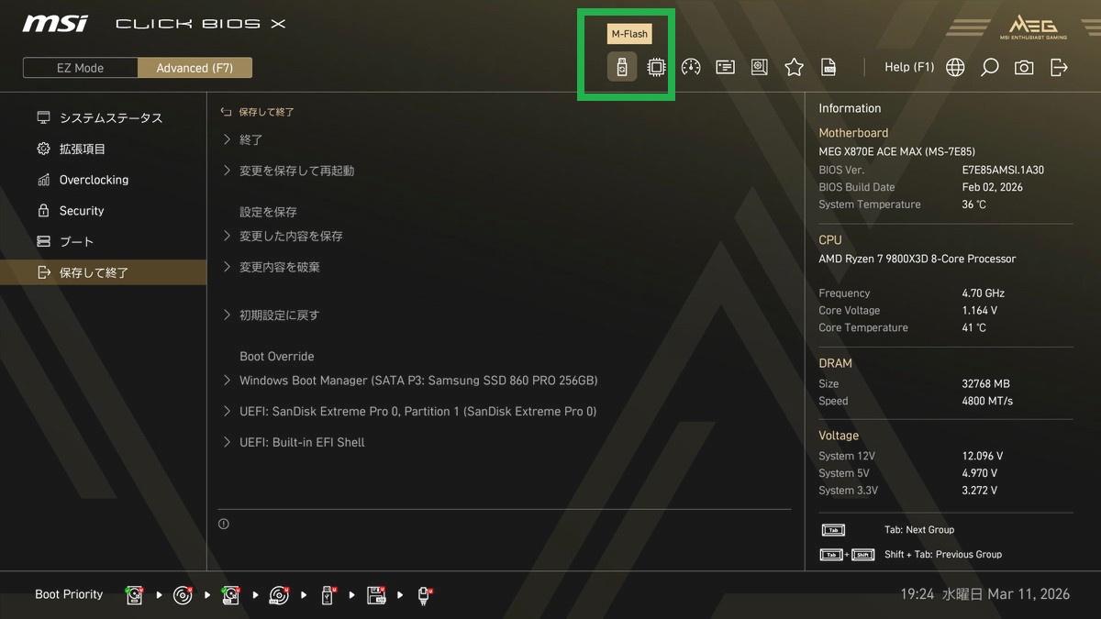
Task: Take a screenshot with camera icon
Action: (1024, 67)
